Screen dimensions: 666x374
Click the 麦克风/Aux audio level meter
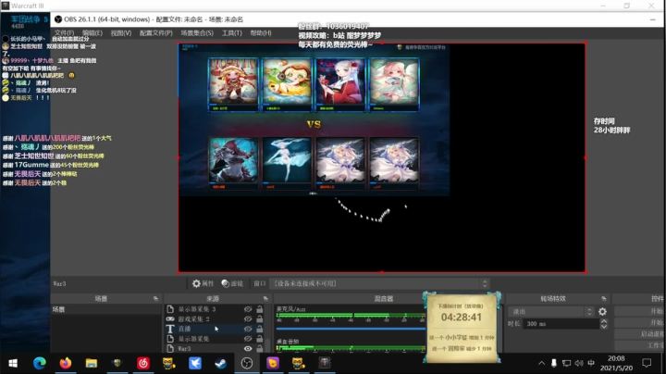(x=351, y=316)
